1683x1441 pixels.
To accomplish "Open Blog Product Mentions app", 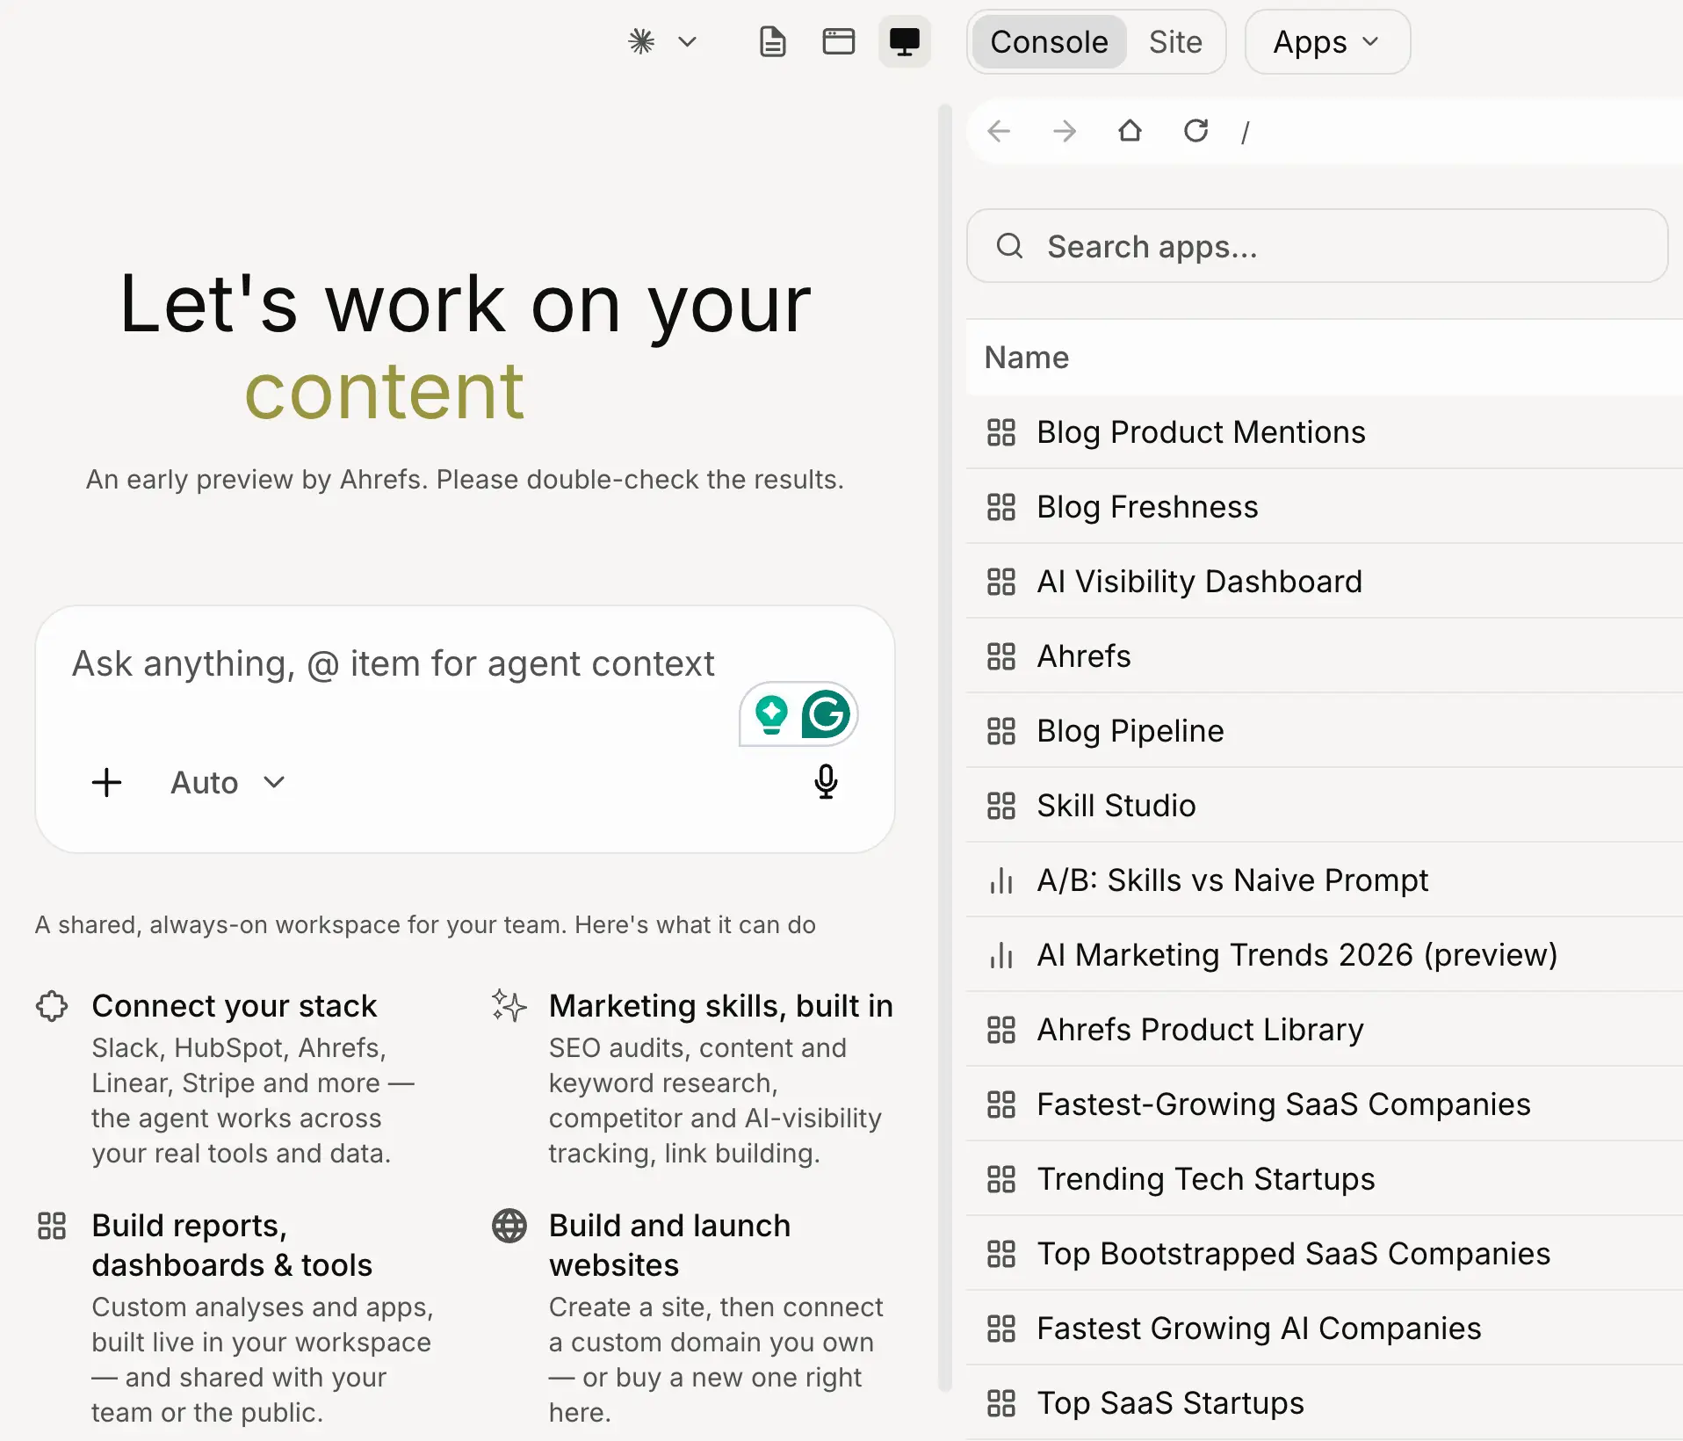I will (1325, 432).
